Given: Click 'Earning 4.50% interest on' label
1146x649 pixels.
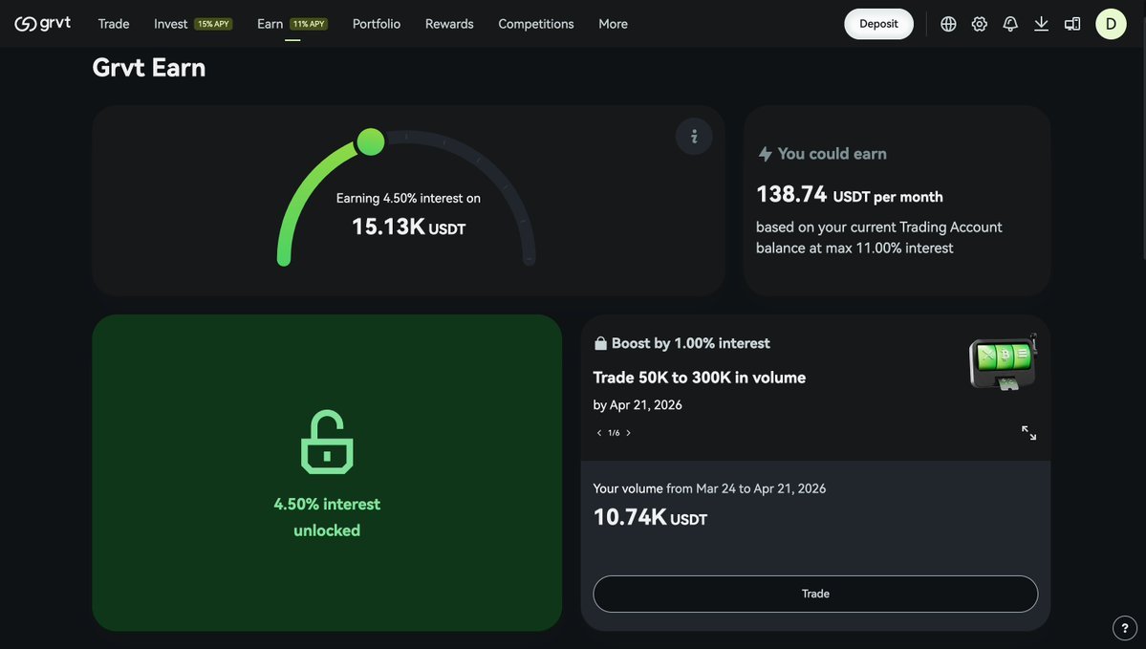Looking at the screenshot, I should coord(408,198).
